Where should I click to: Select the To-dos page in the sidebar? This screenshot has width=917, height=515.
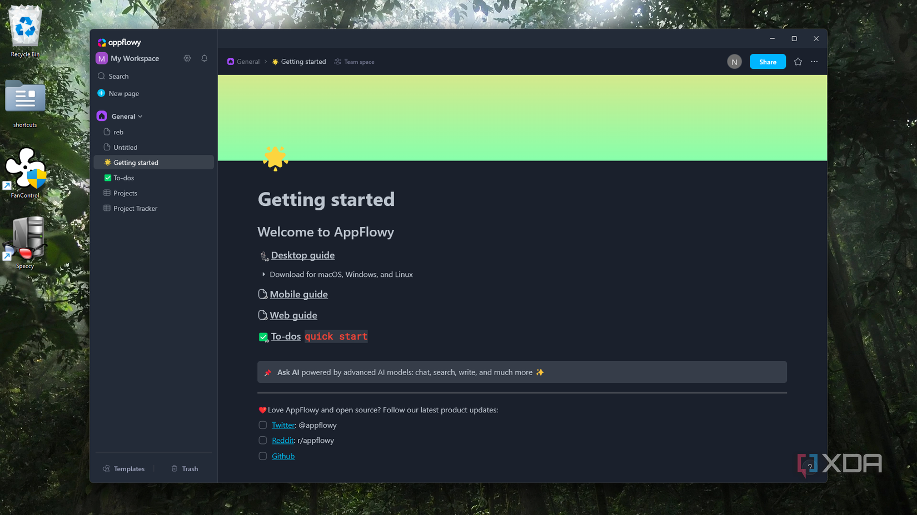click(124, 178)
